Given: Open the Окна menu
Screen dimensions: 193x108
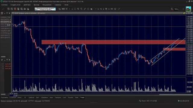Looking at the screenshot, I should 66,5.
